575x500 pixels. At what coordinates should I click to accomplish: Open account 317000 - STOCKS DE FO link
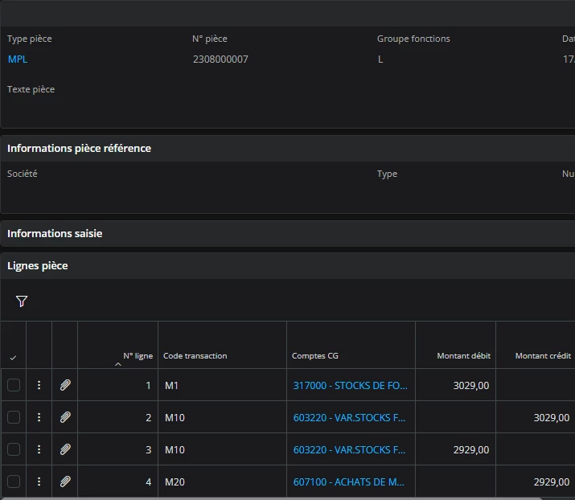[349, 385]
